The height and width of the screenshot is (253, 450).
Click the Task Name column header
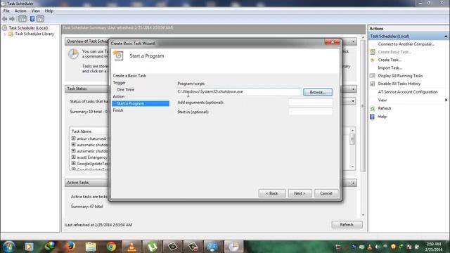pyautogui.click(x=82, y=131)
